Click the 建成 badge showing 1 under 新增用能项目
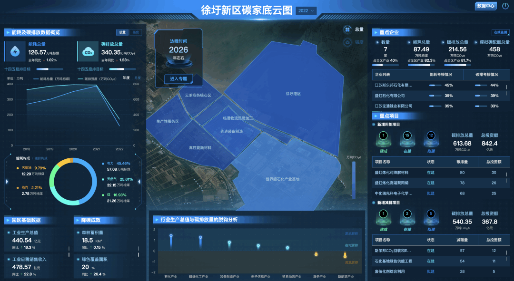The height and width of the screenshot is (281, 514). tap(384, 136)
